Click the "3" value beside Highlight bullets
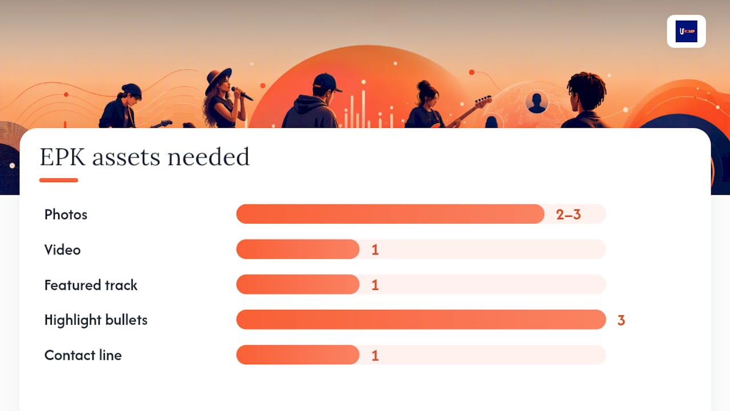730x411 pixels. click(621, 320)
